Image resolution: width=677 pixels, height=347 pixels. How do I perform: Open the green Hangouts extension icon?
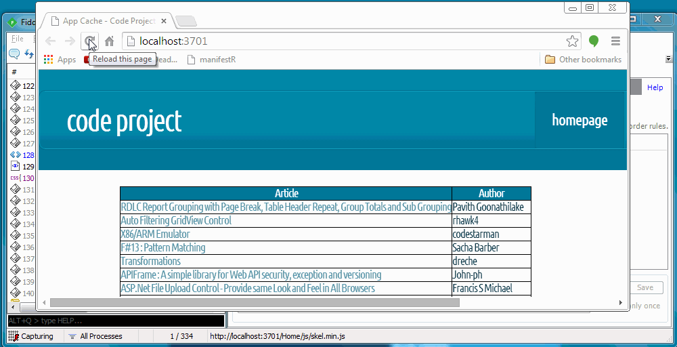tap(594, 41)
